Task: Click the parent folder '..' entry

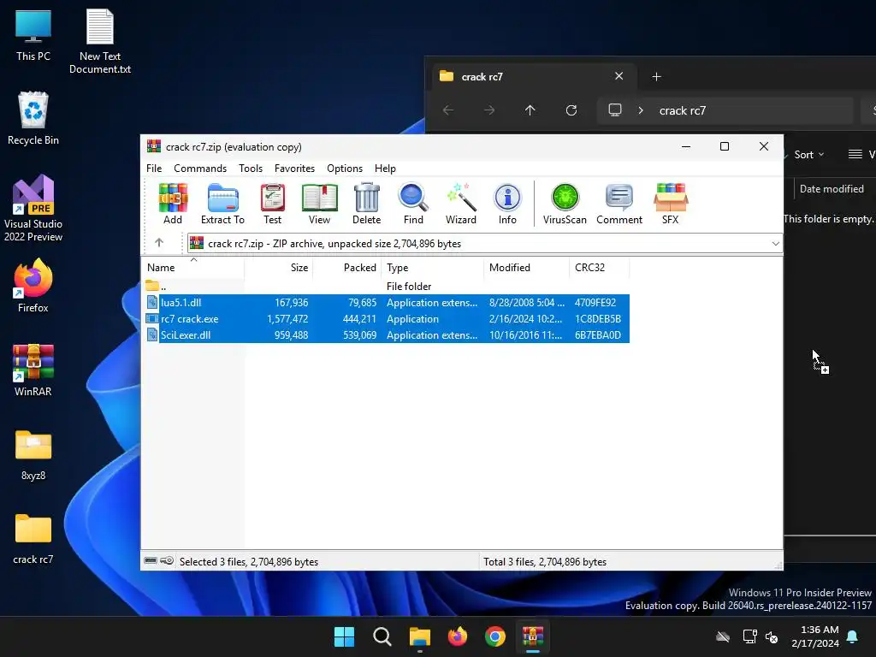Action: click(x=157, y=286)
